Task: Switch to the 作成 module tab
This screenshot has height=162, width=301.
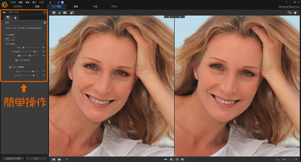Action: click(x=95, y=7)
